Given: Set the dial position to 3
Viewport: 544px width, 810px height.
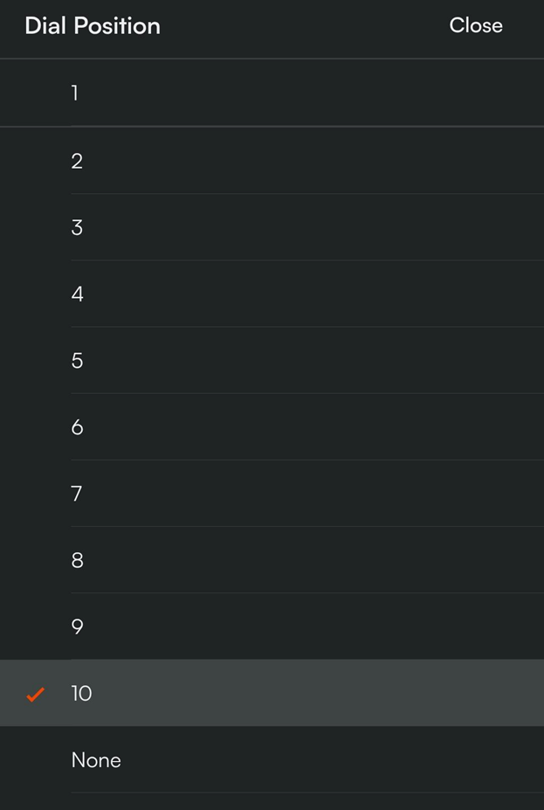Looking at the screenshot, I should (x=272, y=227).
